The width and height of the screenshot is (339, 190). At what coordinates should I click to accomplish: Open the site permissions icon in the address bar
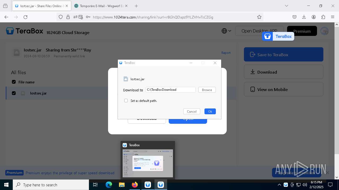pyautogui.click(x=75, y=17)
